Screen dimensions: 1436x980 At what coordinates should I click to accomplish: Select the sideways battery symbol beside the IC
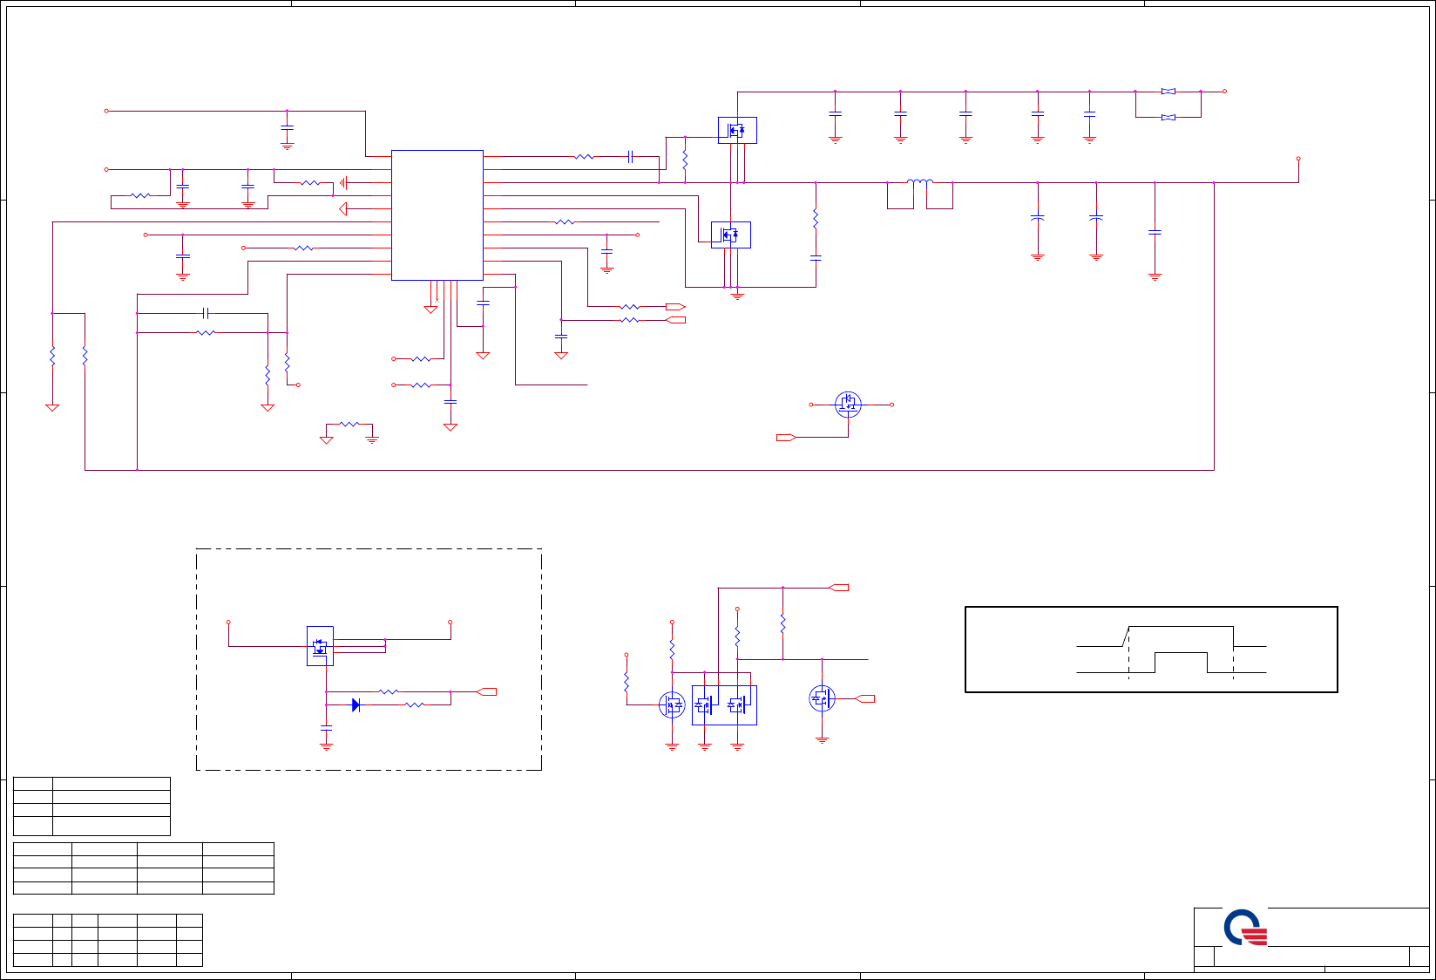(x=344, y=183)
